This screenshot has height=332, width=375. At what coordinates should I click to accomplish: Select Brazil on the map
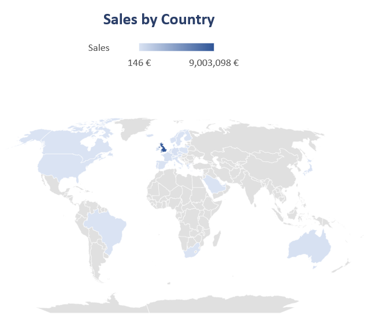105,227
